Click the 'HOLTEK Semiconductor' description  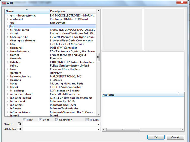(65, 87)
